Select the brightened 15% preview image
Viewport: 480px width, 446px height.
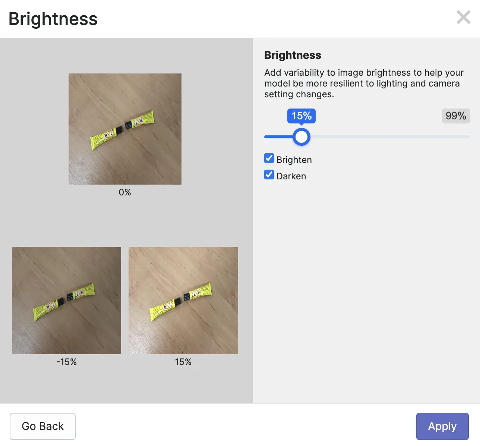[183, 301]
